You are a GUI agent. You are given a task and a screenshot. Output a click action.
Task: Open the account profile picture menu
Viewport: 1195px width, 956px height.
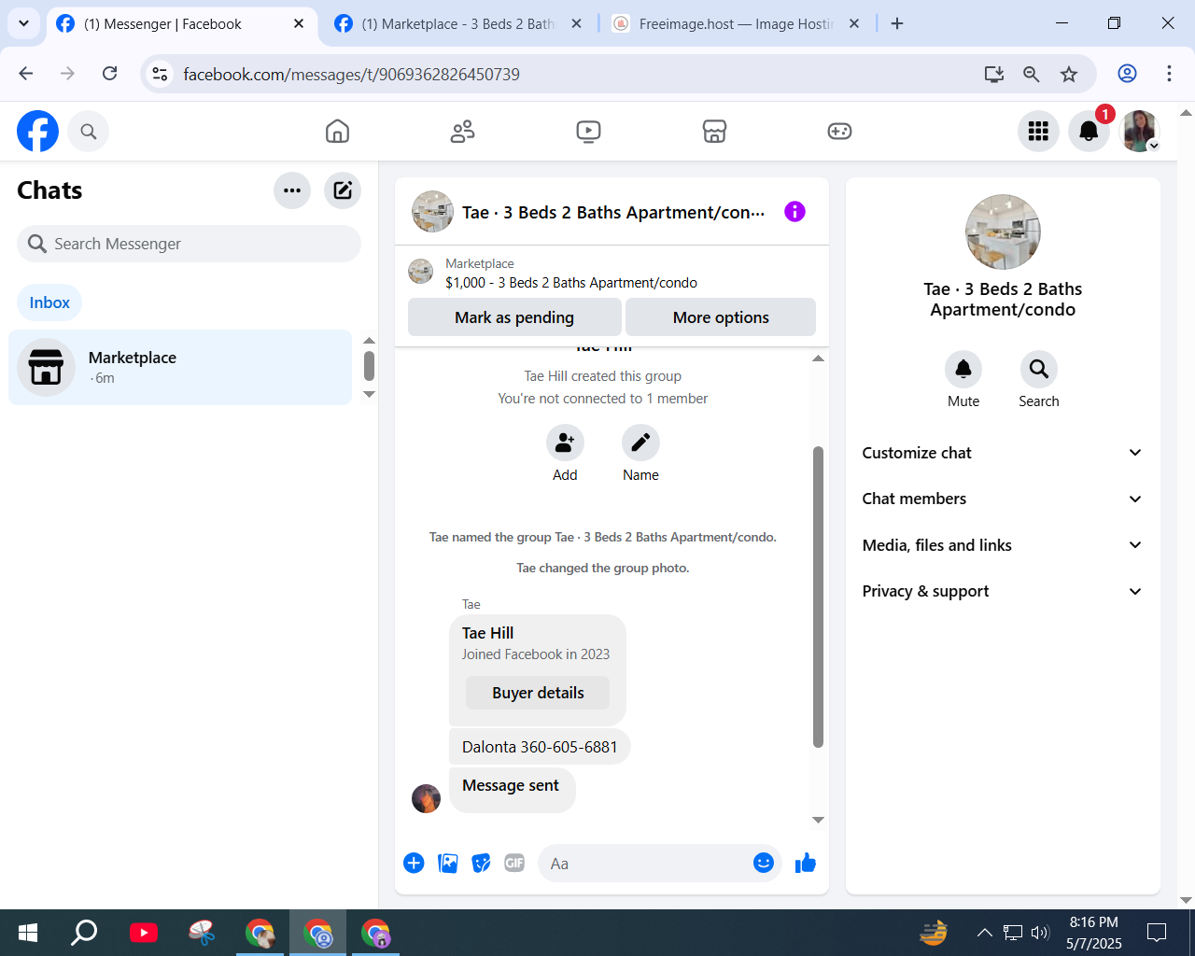click(1139, 132)
